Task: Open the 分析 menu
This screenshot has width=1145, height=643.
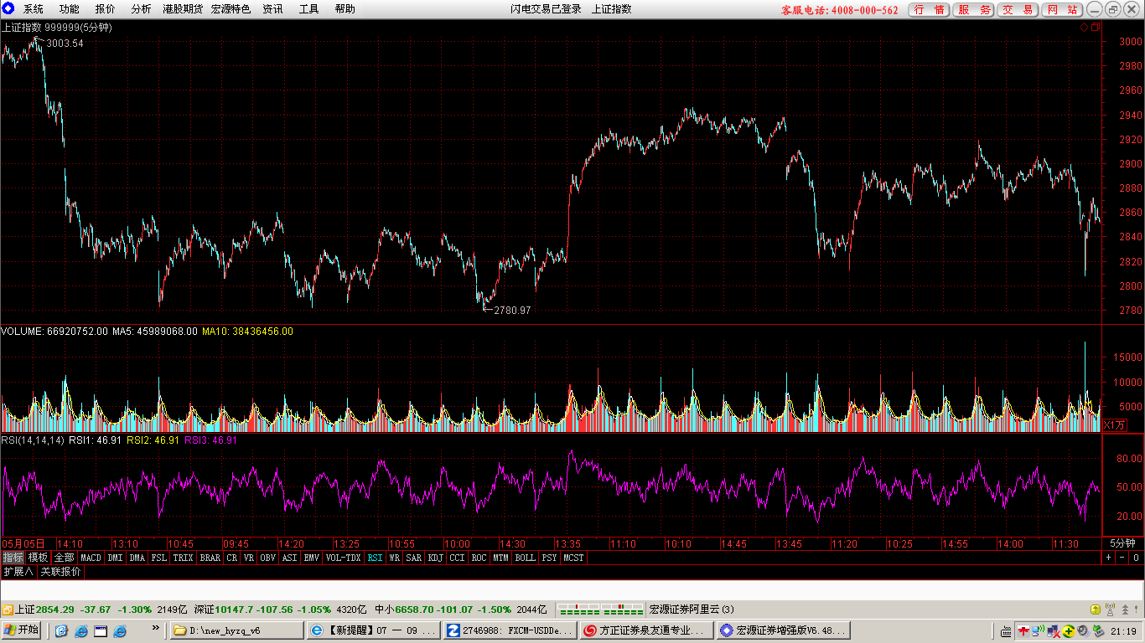Action: [142, 9]
